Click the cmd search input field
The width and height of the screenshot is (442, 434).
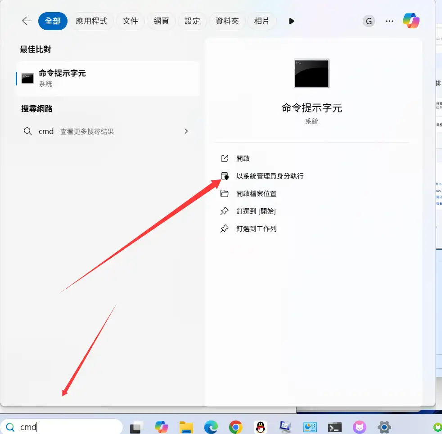click(68, 427)
